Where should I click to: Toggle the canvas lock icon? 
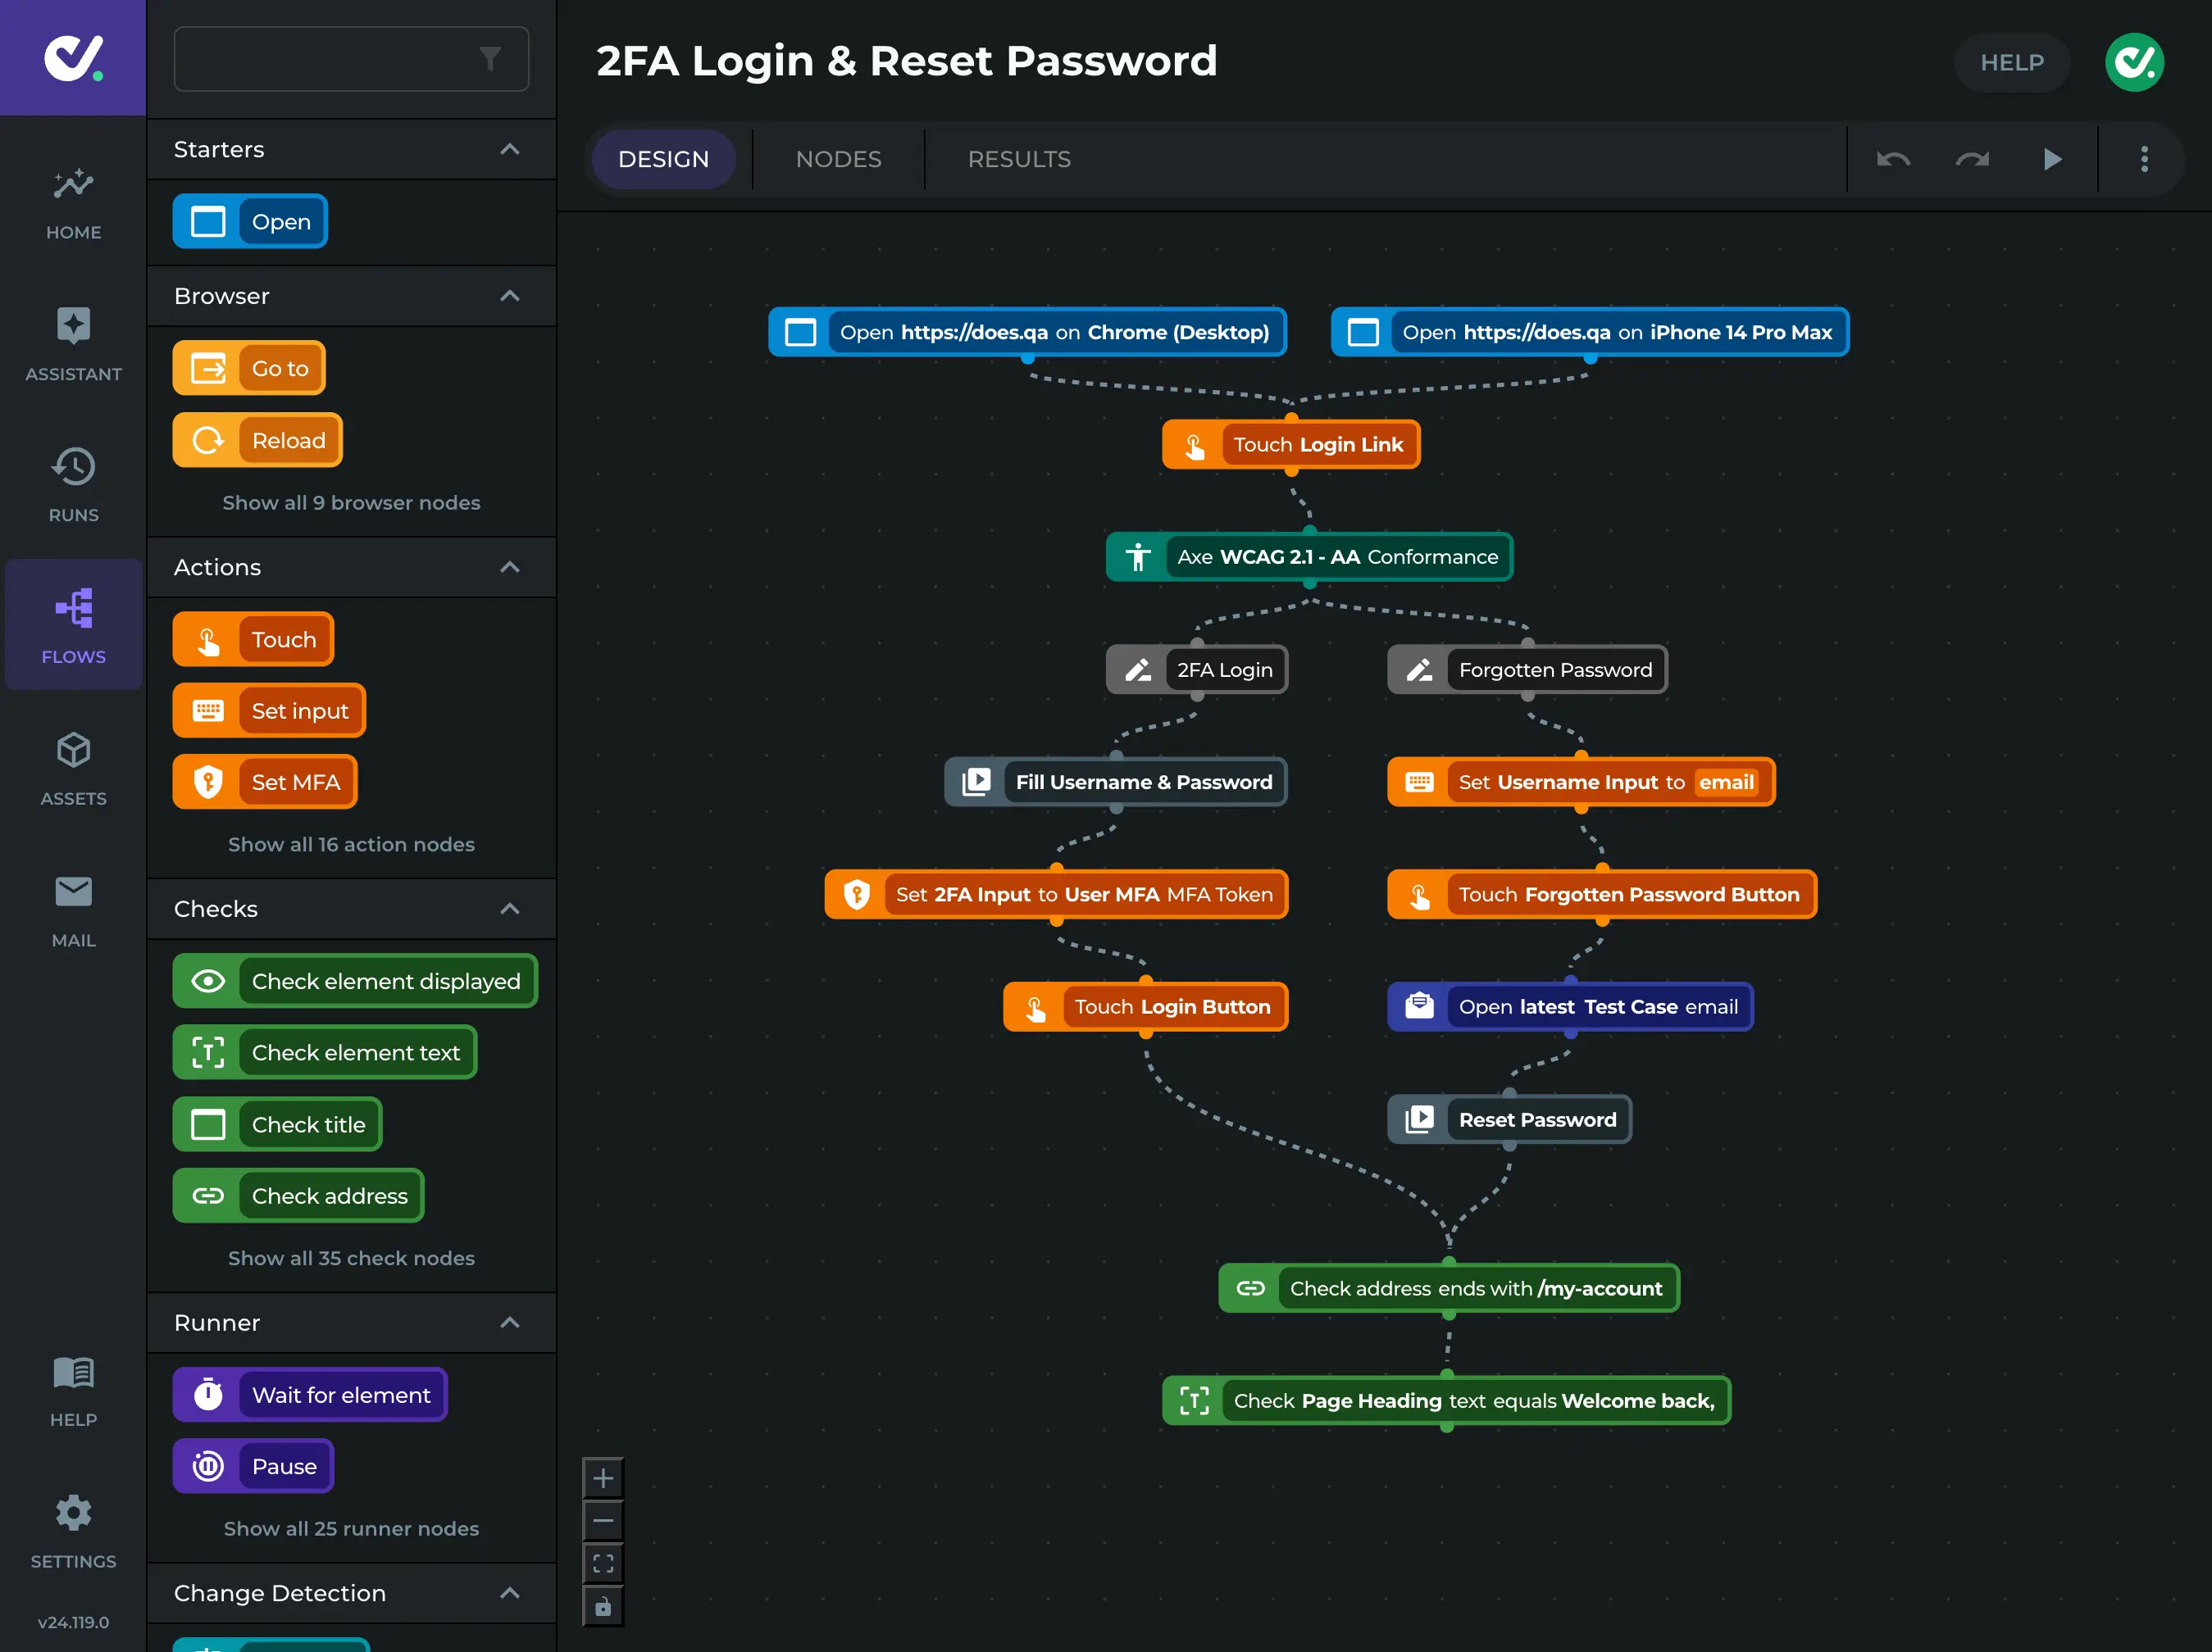pos(603,1606)
